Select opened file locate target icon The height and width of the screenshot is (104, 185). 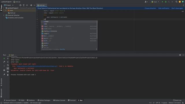pos(21,5)
